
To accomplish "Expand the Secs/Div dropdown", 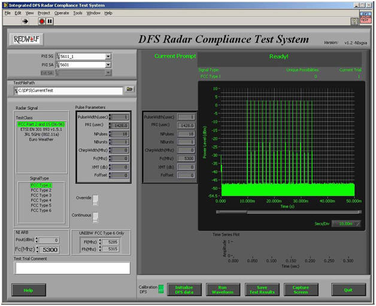I will [357, 223].
